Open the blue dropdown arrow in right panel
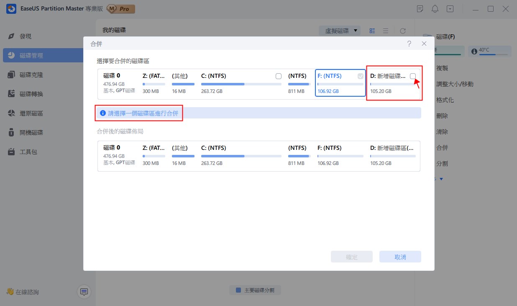This screenshot has width=517, height=306. (442, 179)
